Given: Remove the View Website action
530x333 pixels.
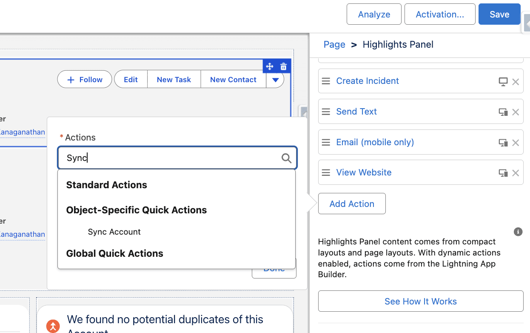Looking at the screenshot, I should (x=516, y=172).
